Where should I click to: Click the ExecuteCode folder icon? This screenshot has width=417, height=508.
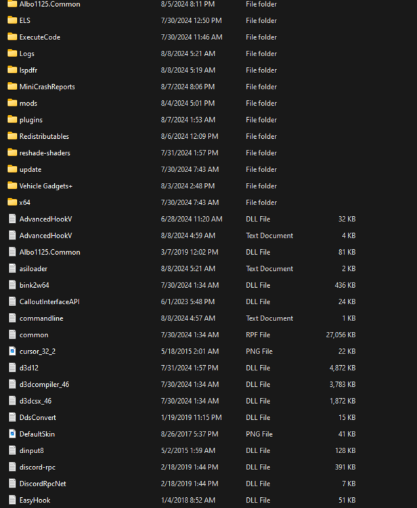click(x=12, y=37)
